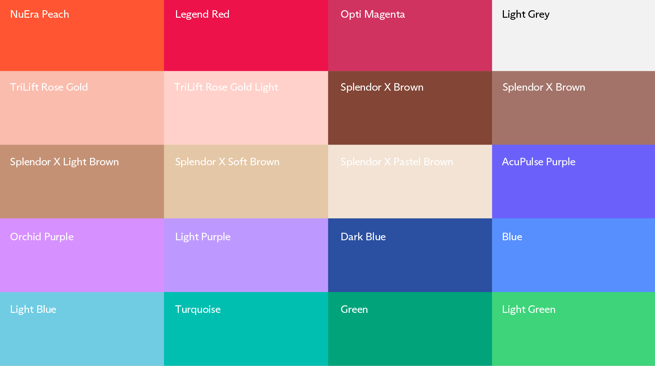Image resolution: width=655 pixels, height=366 pixels.
Task: Click the Turquoise swatch
Action: [246, 329]
